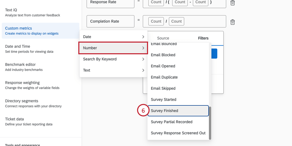This screenshot has width=292, height=146.
Task: Delete the Completion Rate metric trash icon
Action: [x=233, y=22]
